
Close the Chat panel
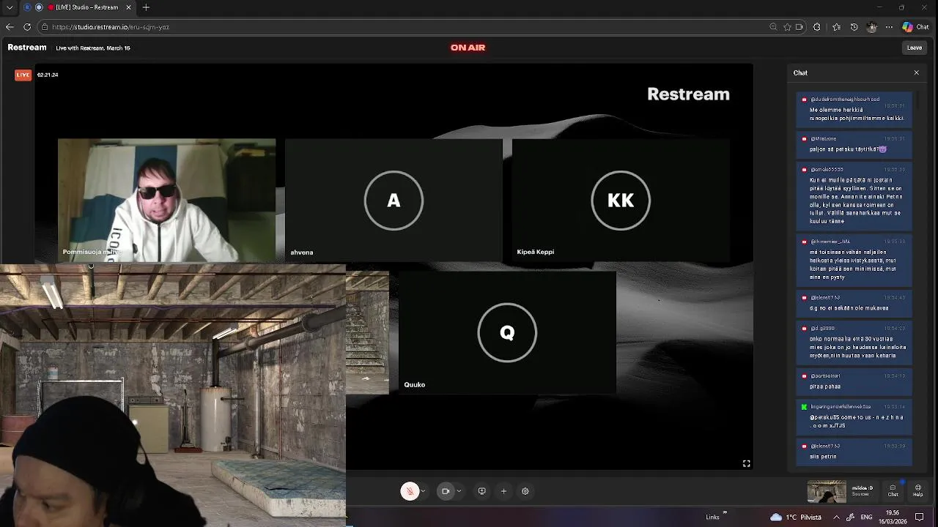(x=916, y=72)
